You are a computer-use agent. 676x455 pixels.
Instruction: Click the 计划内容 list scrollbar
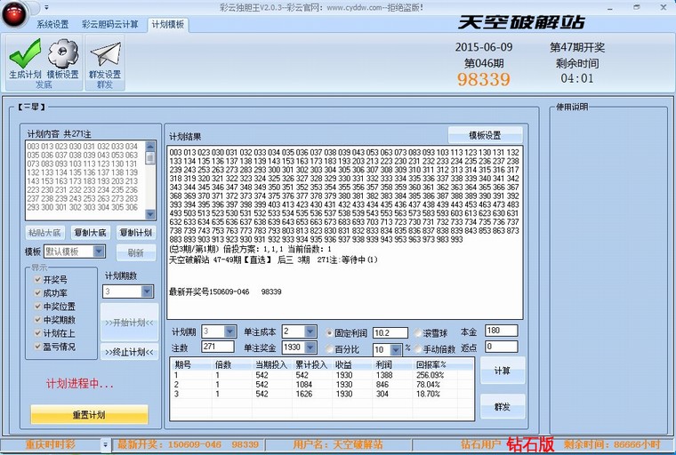(x=149, y=178)
